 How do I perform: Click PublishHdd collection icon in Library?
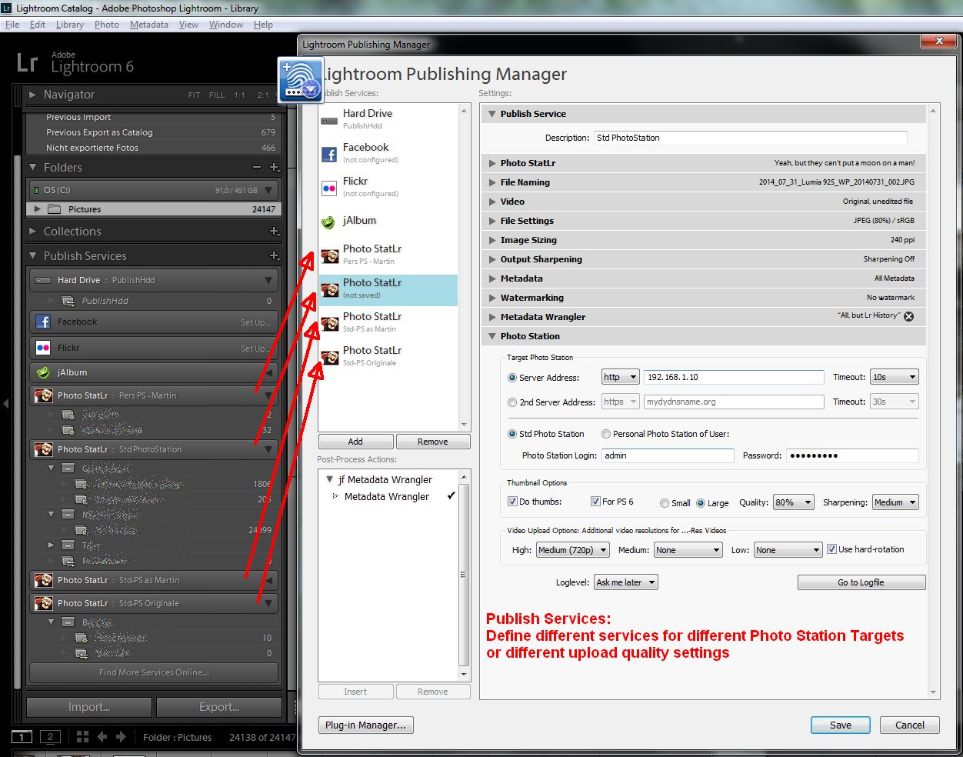coord(68,301)
